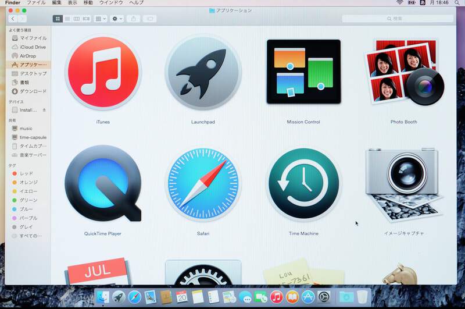The image size is (465, 309).
Task: Open iBooks from the Dock
Action: click(x=292, y=297)
